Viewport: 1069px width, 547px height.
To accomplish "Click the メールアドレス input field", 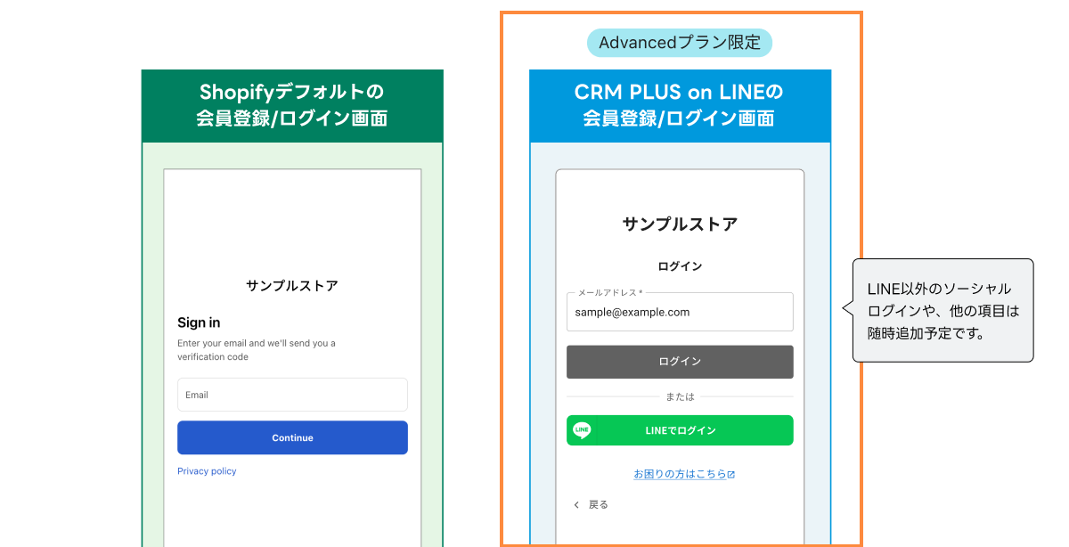I will pyautogui.click(x=680, y=312).
